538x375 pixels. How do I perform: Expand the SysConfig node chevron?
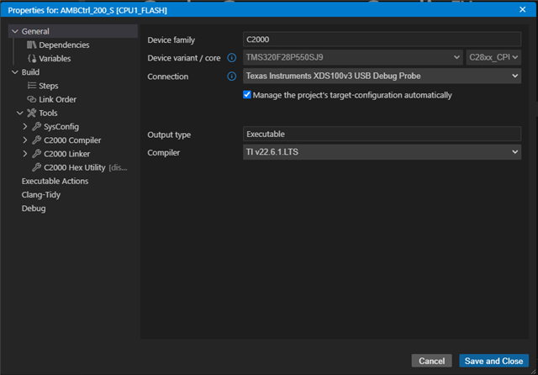pyautogui.click(x=24, y=127)
